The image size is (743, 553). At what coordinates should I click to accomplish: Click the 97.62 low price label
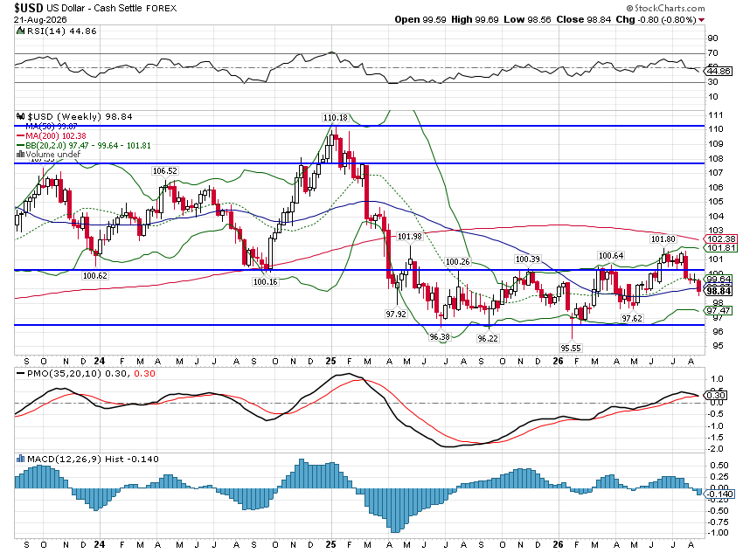click(632, 319)
